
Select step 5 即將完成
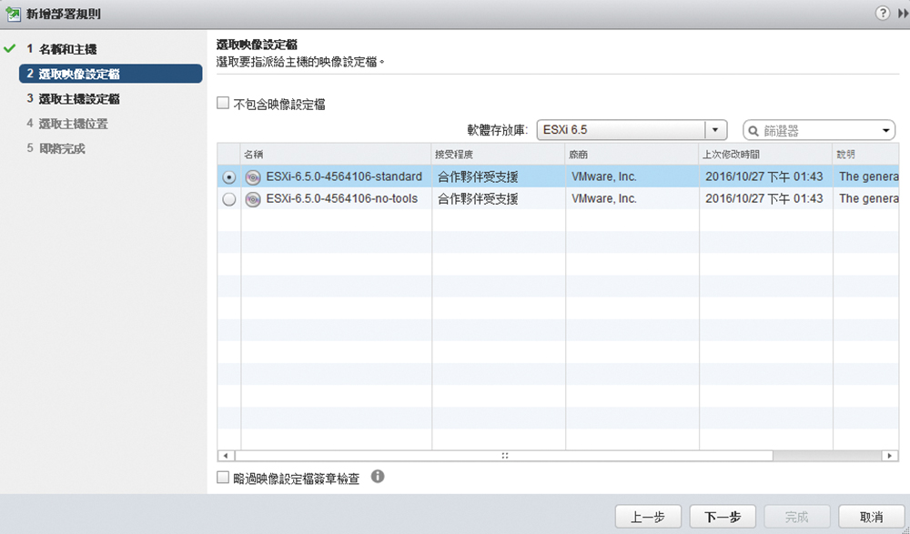(x=56, y=148)
